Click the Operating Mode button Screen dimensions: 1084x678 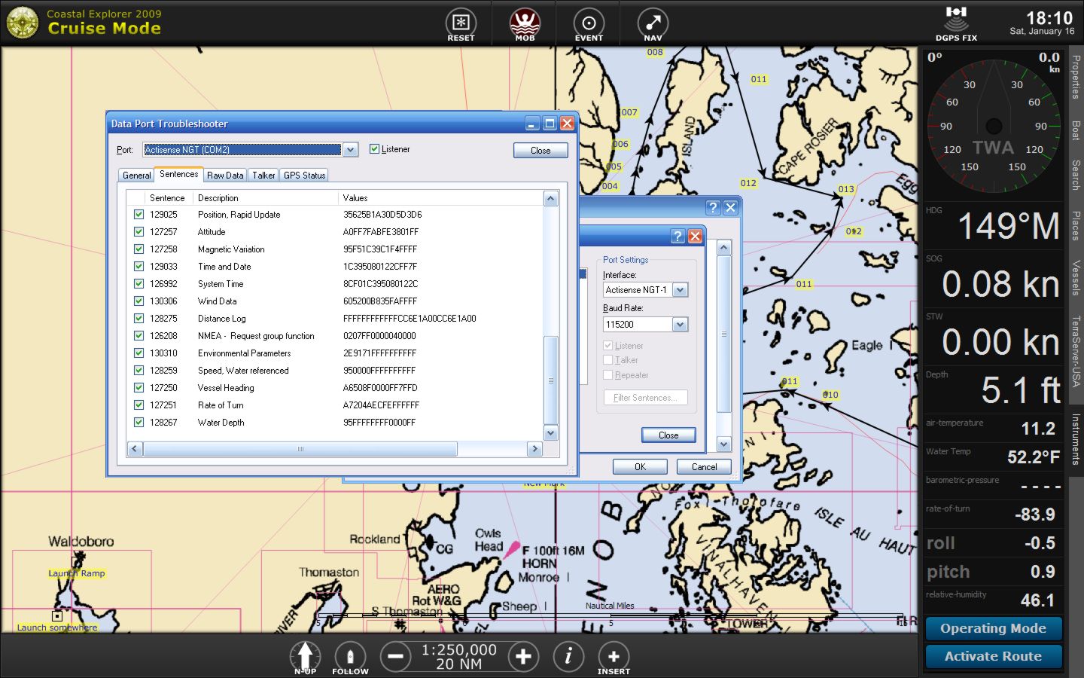[x=993, y=628]
